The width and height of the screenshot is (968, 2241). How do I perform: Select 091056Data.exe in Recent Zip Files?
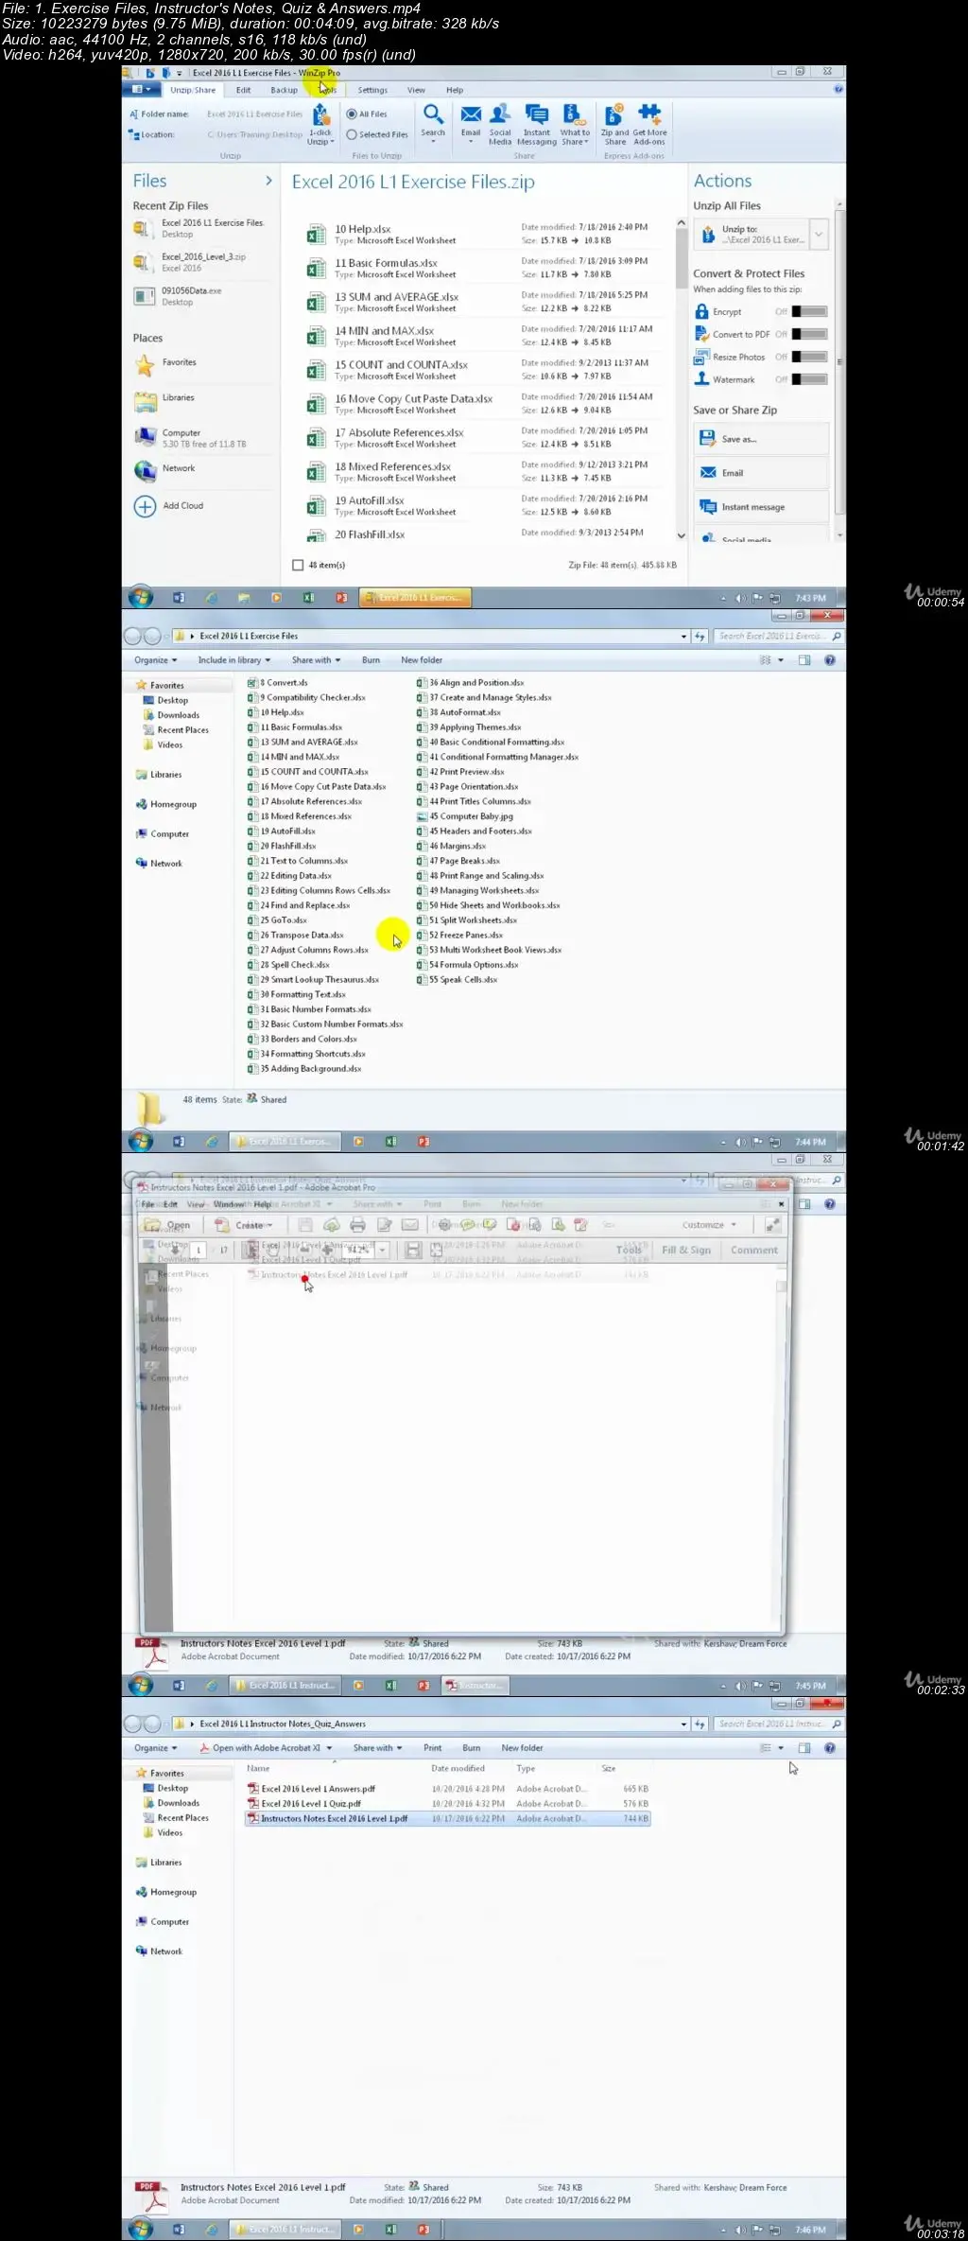click(178, 296)
